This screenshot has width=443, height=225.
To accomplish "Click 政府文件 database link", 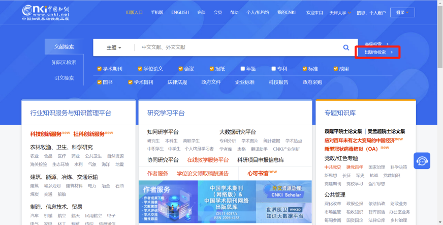I will [211, 82].
